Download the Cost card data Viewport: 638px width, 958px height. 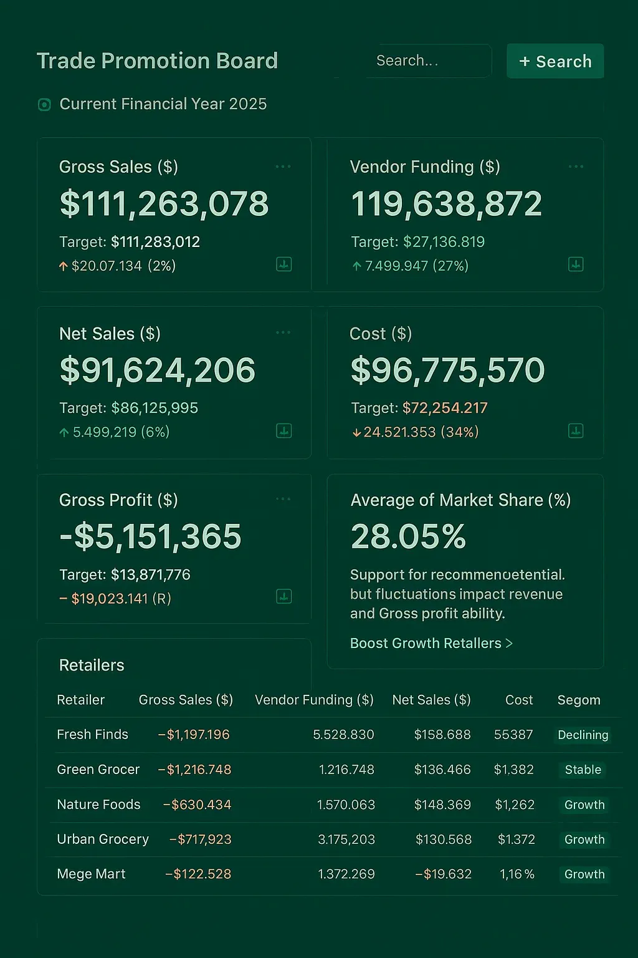click(x=576, y=431)
